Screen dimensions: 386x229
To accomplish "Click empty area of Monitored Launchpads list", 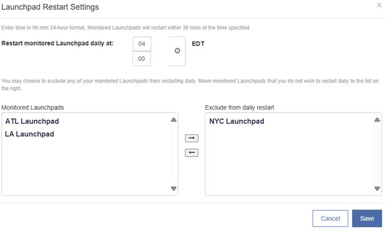I will coord(86,168).
